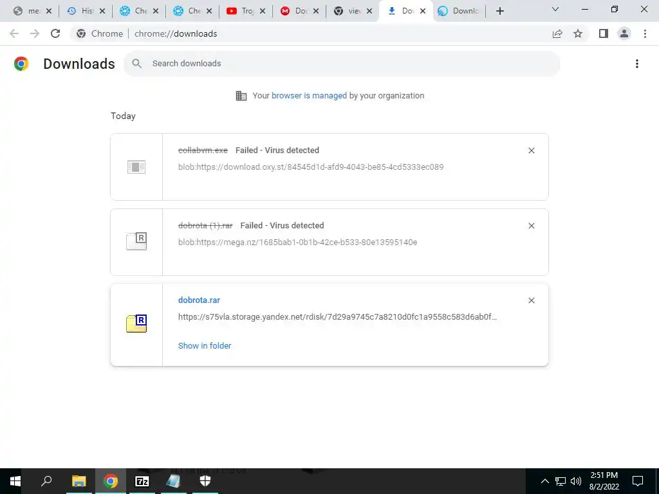
Task: Open network status in the system tray
Action: pyautogui.click(x=561, y=481)
